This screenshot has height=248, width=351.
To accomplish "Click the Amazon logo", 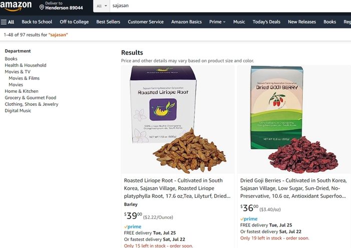I will coord(16,6).
